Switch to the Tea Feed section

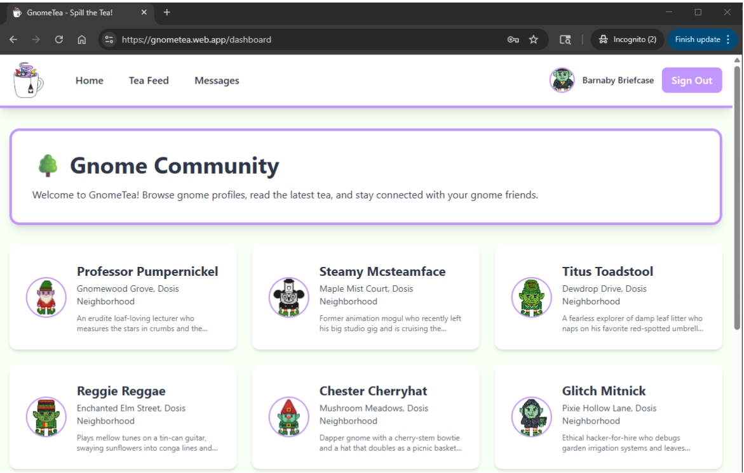pyautogui.click(x=149, y=80)
